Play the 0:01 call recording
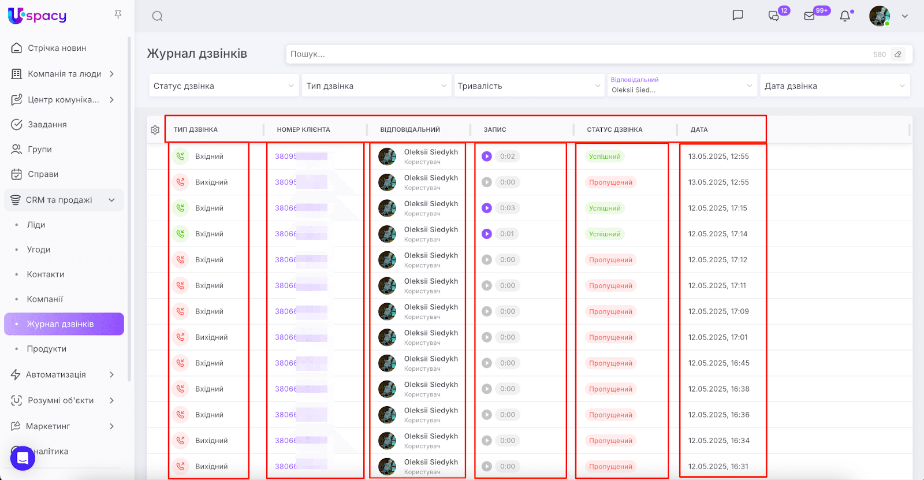Image resolution: width=924 pixels, height=480 pixels. coord(487,234)
